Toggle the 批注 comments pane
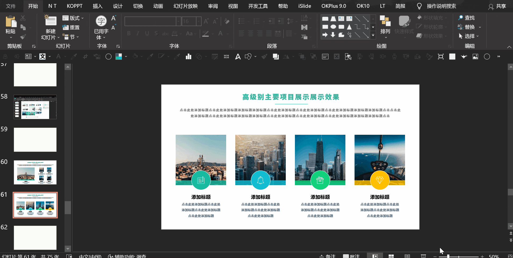Viewport: 513px width, 258px height. 351,256
